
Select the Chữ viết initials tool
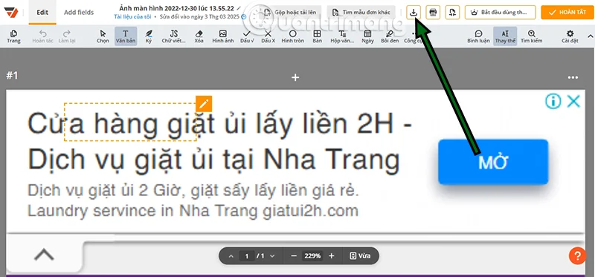pyautogui.click(x=174, y=36)
